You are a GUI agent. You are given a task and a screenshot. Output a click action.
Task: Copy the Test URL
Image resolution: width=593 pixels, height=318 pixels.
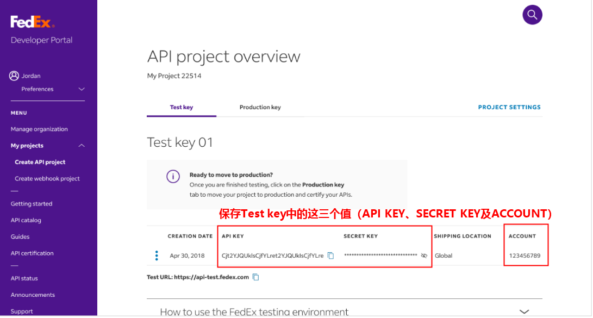(x=256, y=277)
